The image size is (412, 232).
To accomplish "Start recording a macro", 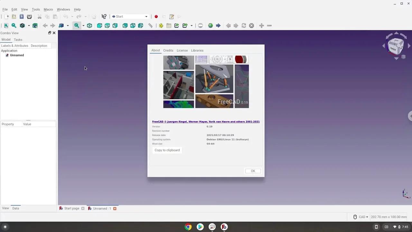I will click(x=156, y=16).
